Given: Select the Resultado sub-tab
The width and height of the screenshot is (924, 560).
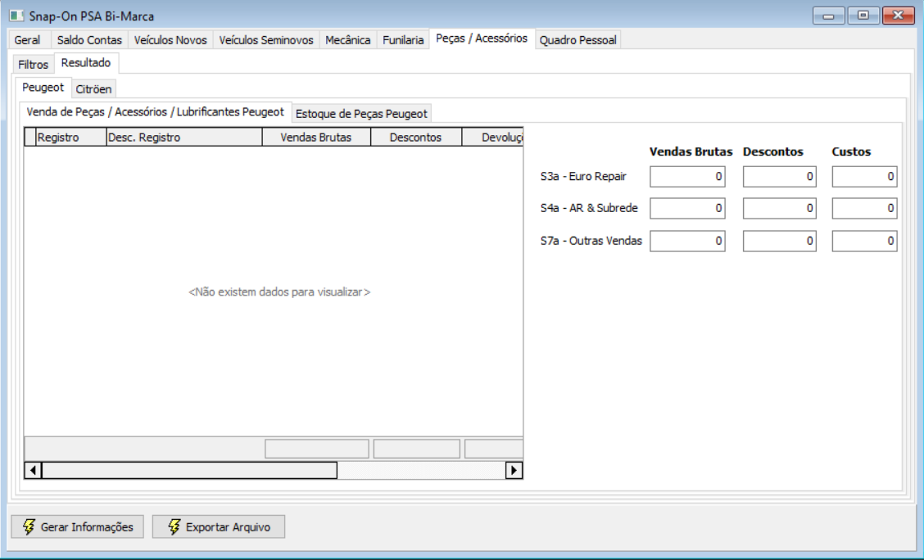Looking at the screenshot, I should pyautogui.click(x=86, y=62).
